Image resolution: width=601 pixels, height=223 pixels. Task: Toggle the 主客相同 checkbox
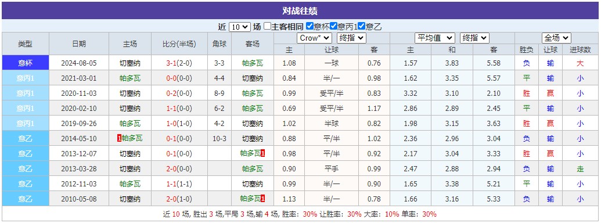coord(268,27)
